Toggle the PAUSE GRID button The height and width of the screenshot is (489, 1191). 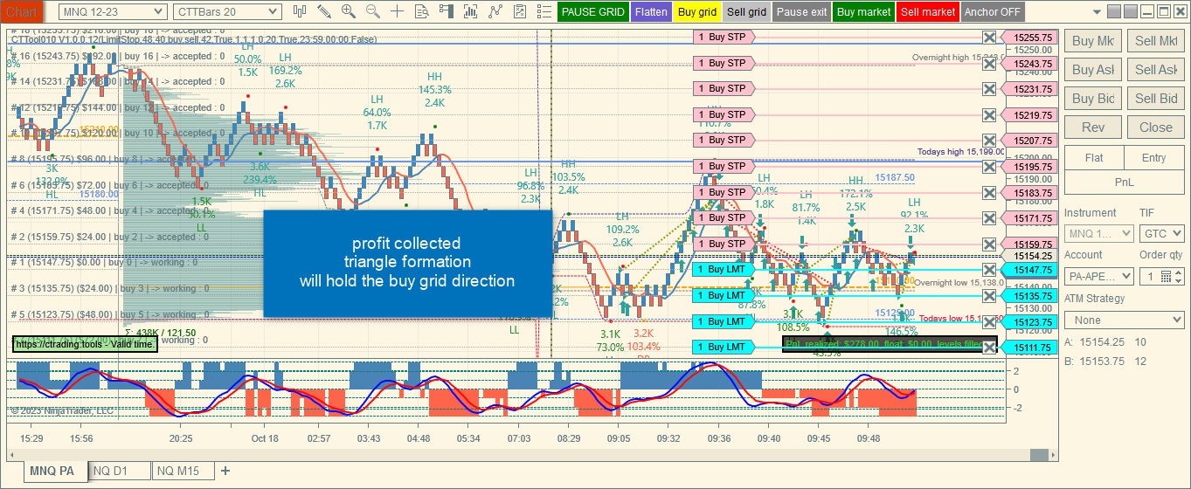coord(592,12)
